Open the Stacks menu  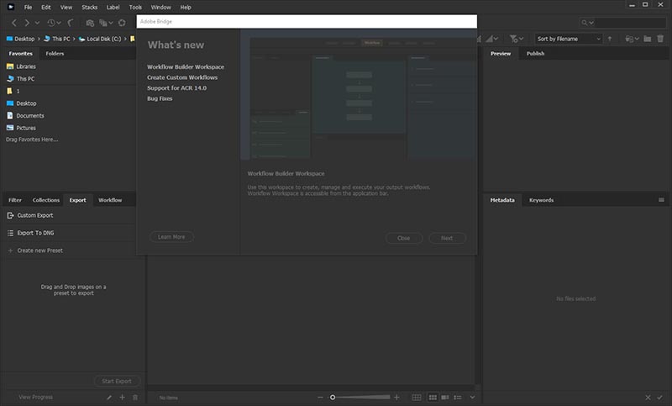pyautogui.click(x=90, y=8)
